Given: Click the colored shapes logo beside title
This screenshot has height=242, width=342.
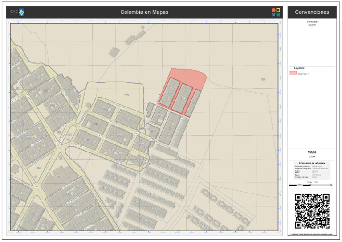Looking at the screenshot, I should 276,12.
